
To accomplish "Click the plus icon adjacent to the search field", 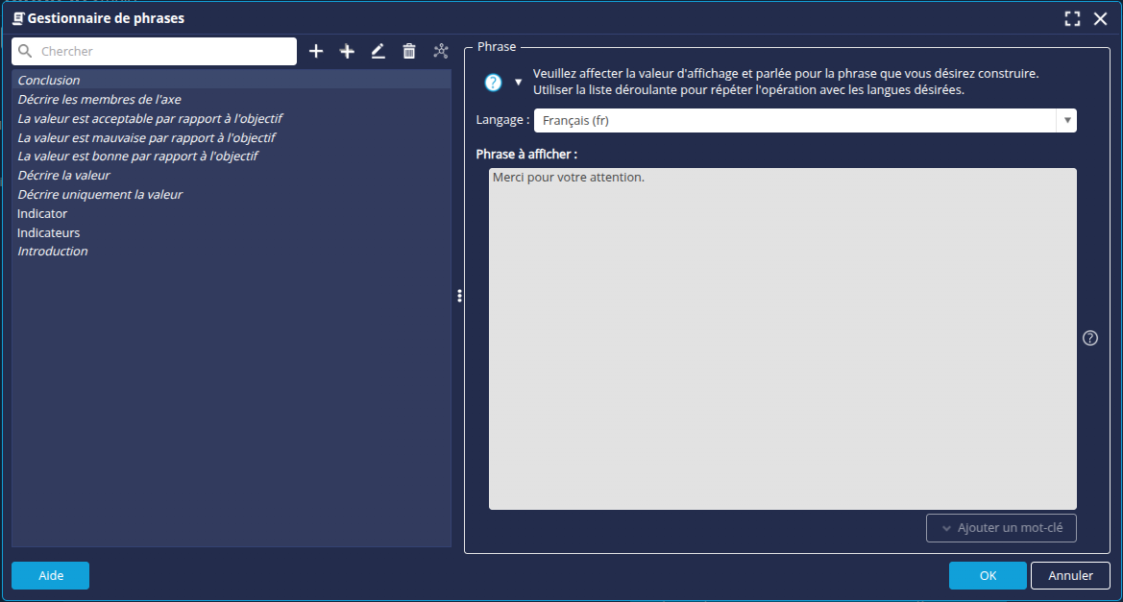I will point(316,52).
